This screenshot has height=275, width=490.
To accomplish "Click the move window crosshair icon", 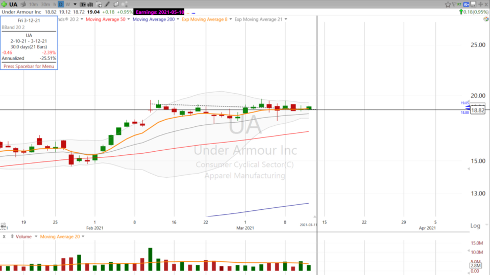I will pyautogui.click(x=481, y=5).
